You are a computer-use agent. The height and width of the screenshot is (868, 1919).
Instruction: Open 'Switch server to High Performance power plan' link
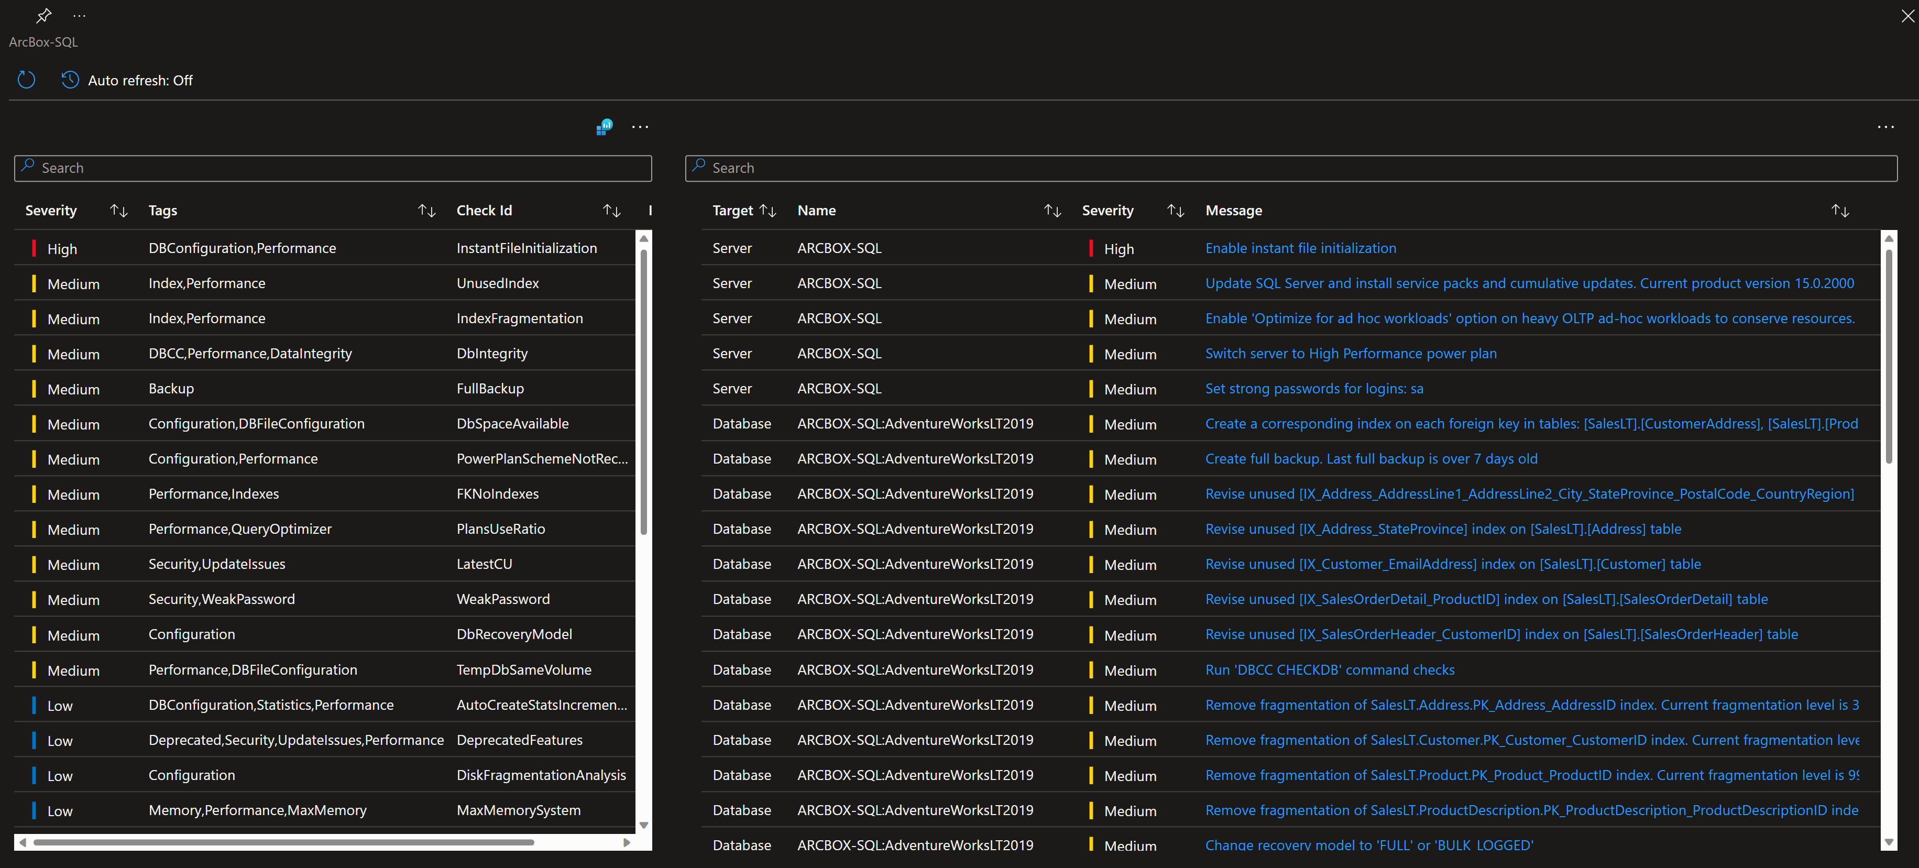point(1351,353)
